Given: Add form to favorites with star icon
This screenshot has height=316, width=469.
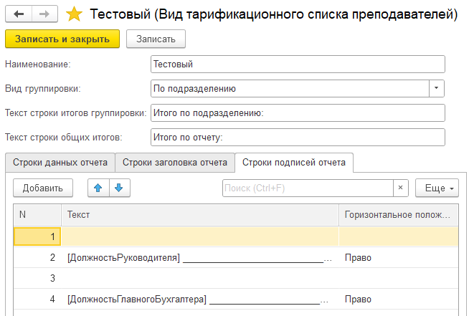Looking at the screenshot, I should click(x=73, y=14).
